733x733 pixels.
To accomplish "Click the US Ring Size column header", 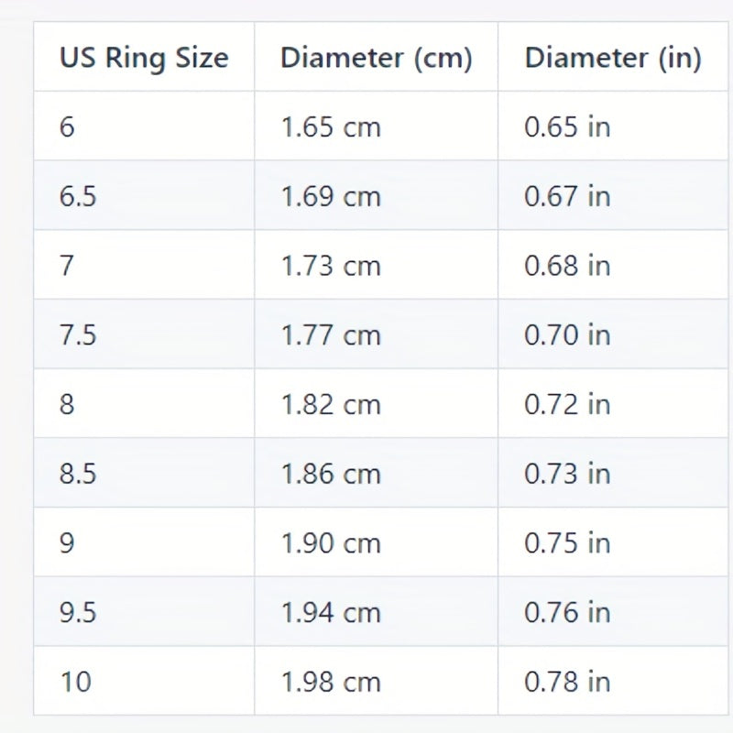I will point(144,57).
